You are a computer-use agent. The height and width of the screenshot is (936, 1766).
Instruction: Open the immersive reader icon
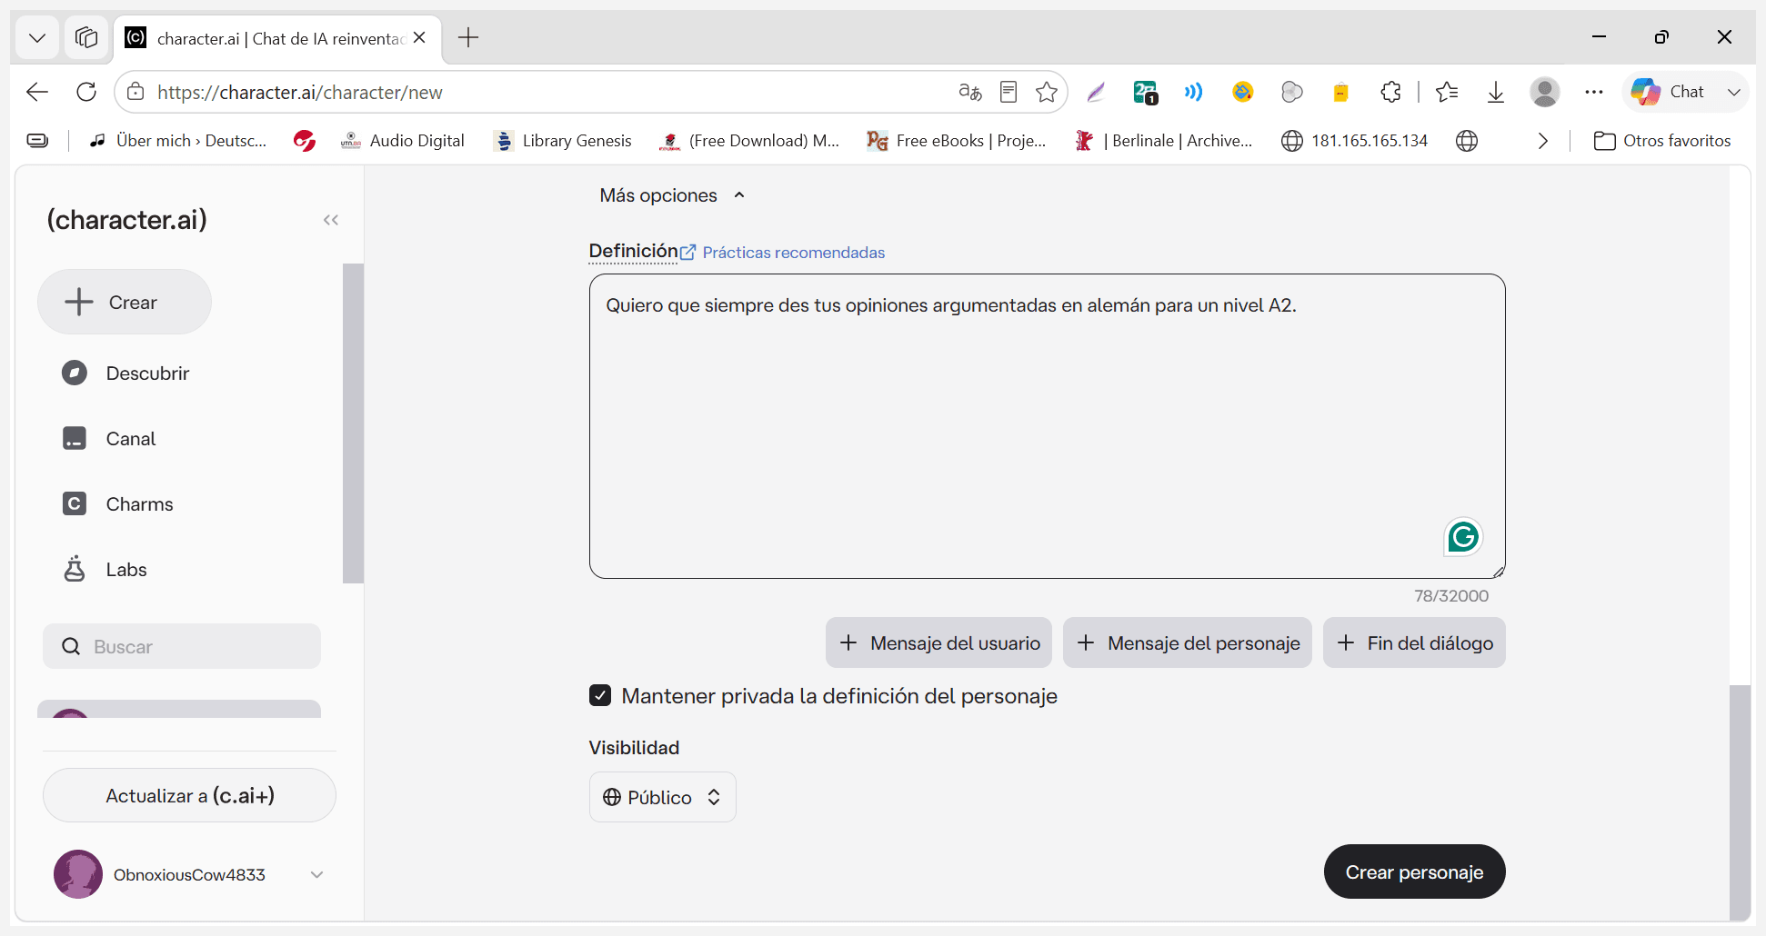click(x=1008, y=92)
